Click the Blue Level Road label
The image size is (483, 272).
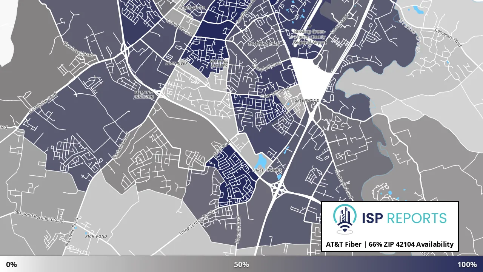click(x=78, y=49)
